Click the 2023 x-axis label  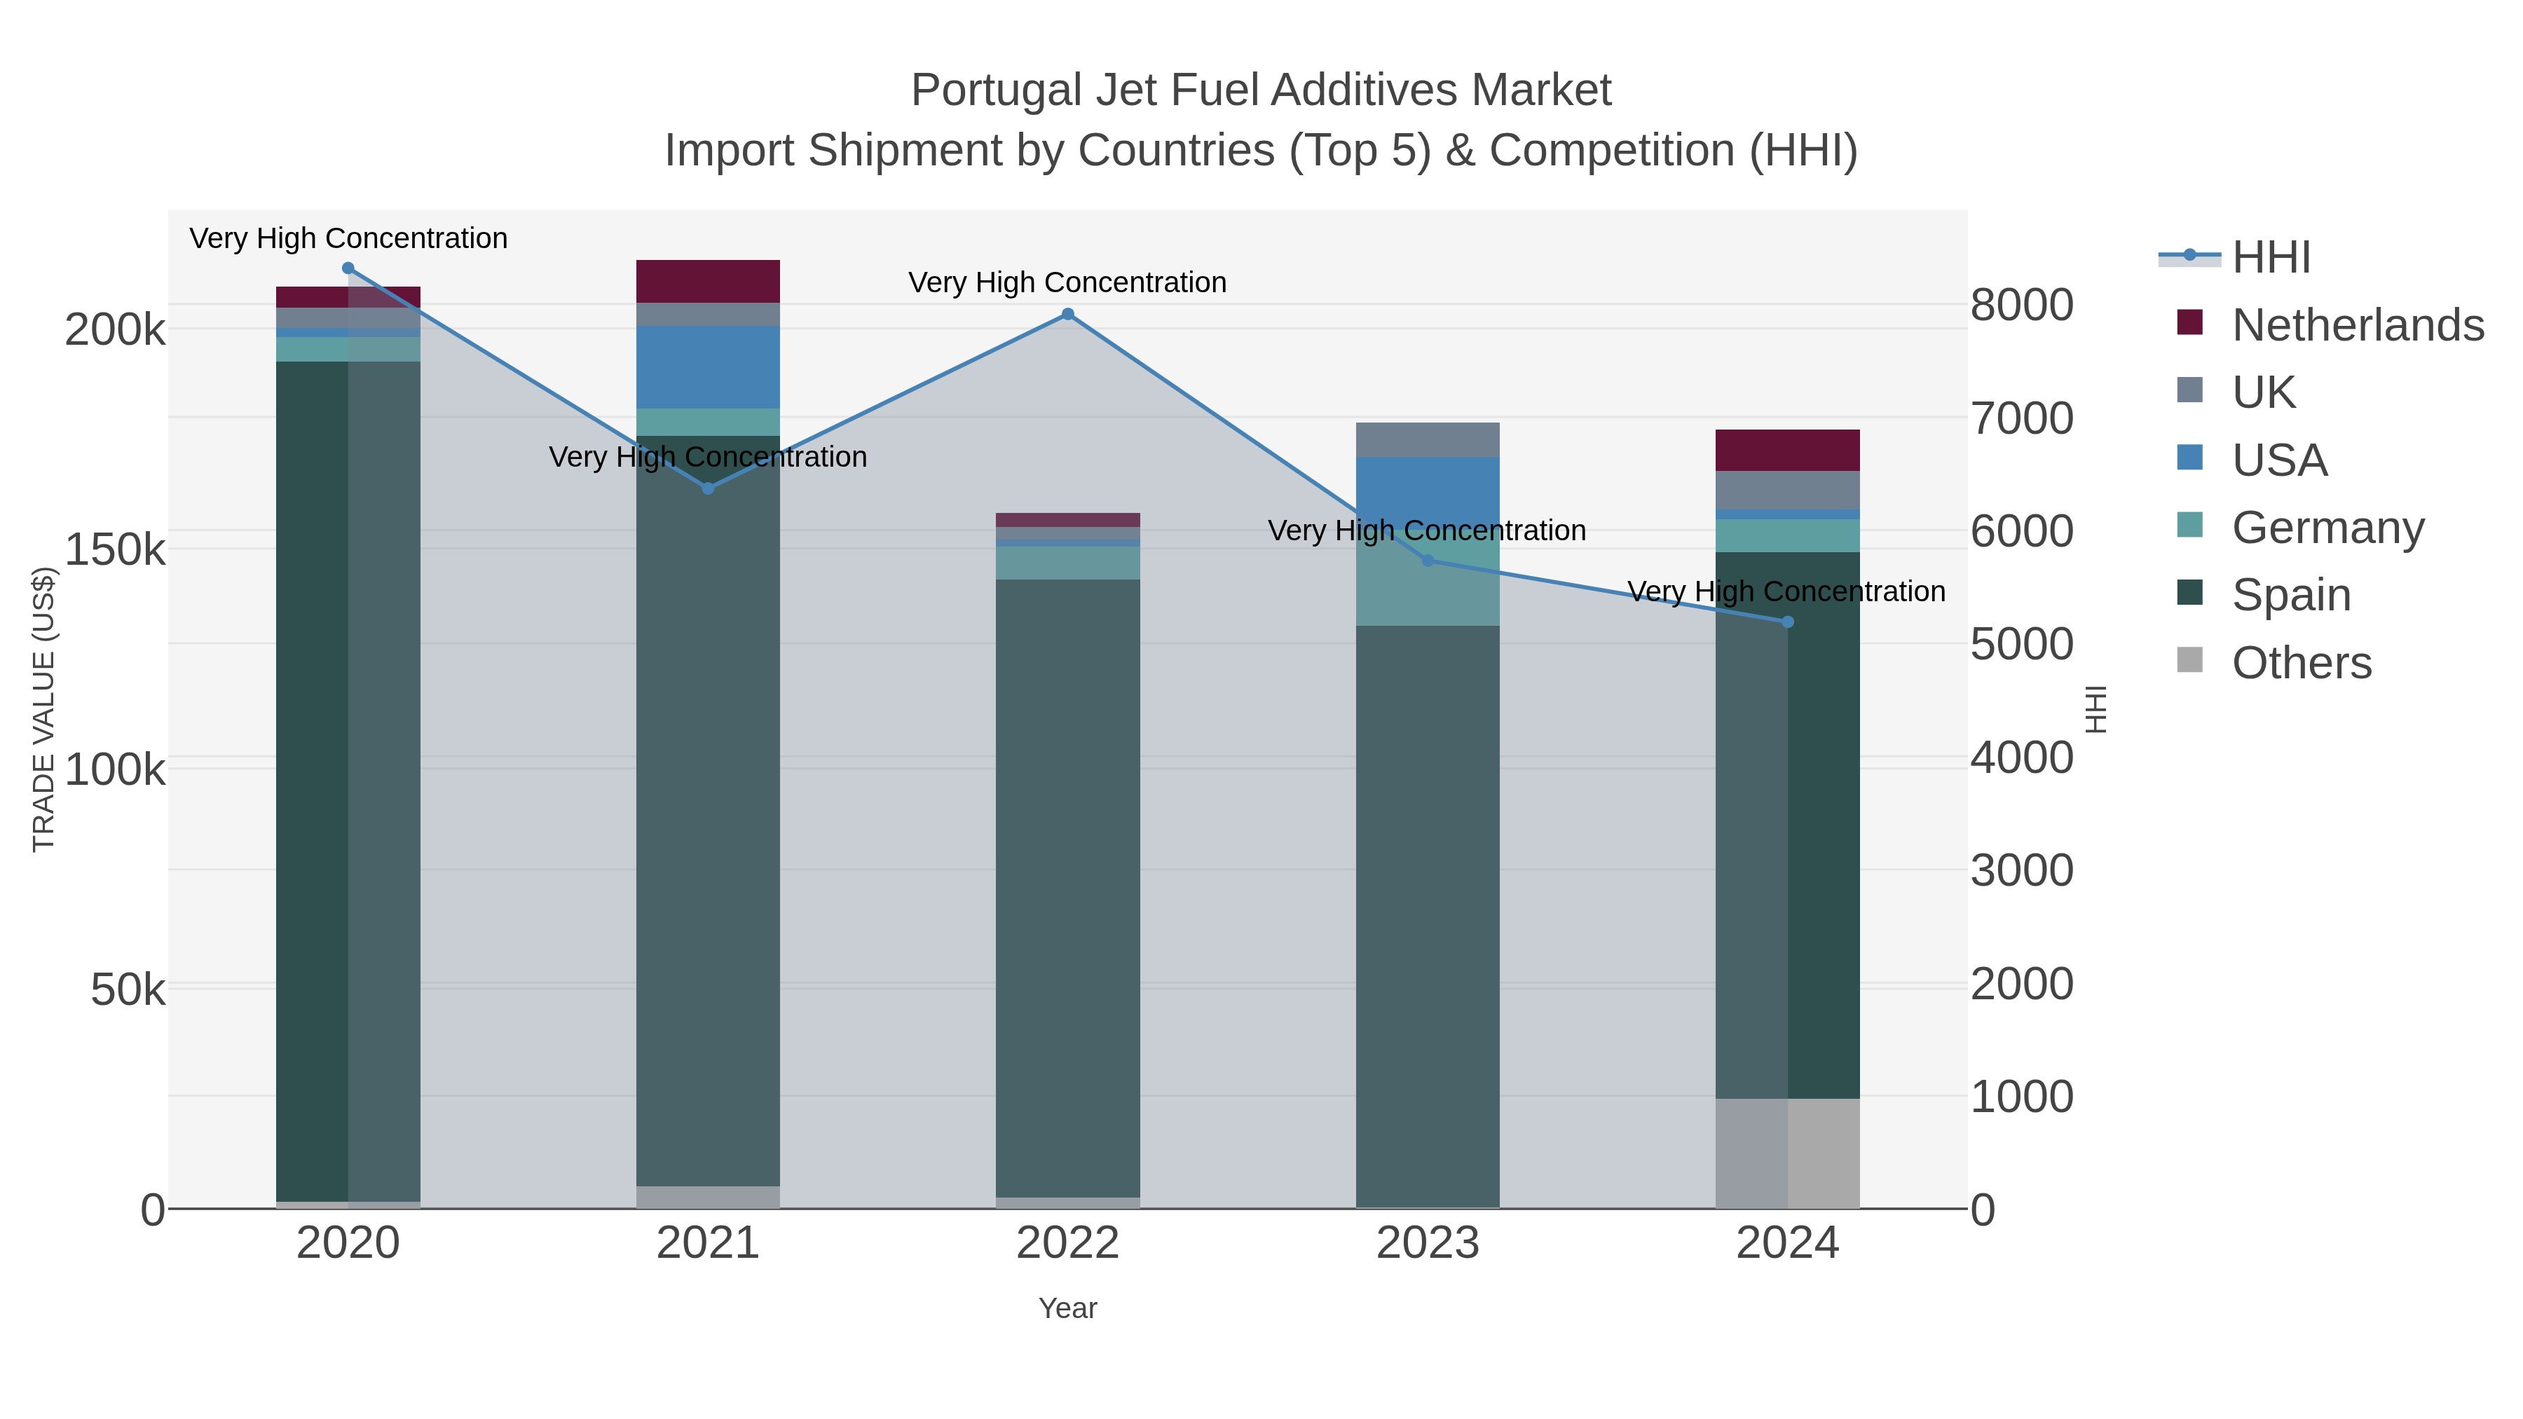(x=1427, y=1244)
